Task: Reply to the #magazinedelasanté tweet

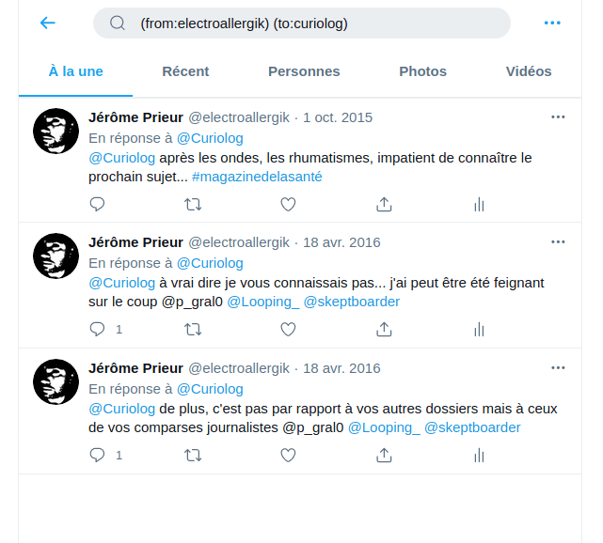Action: coord(97,204)
